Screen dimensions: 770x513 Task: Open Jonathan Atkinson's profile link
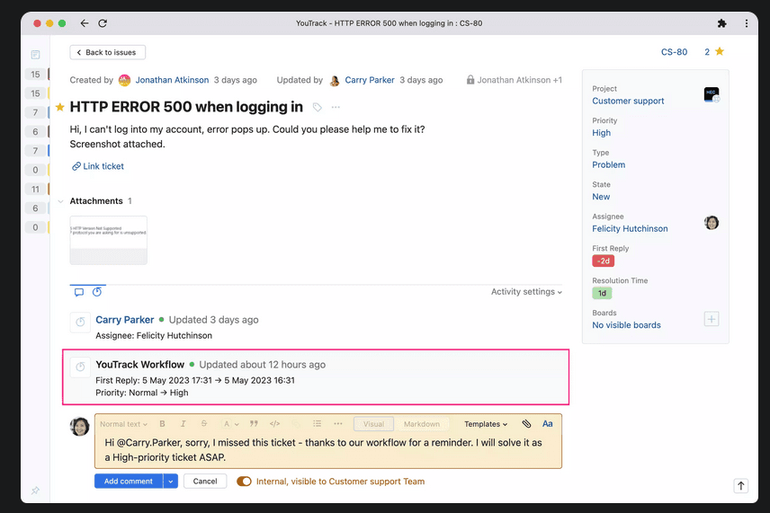(x=172, y=80)
